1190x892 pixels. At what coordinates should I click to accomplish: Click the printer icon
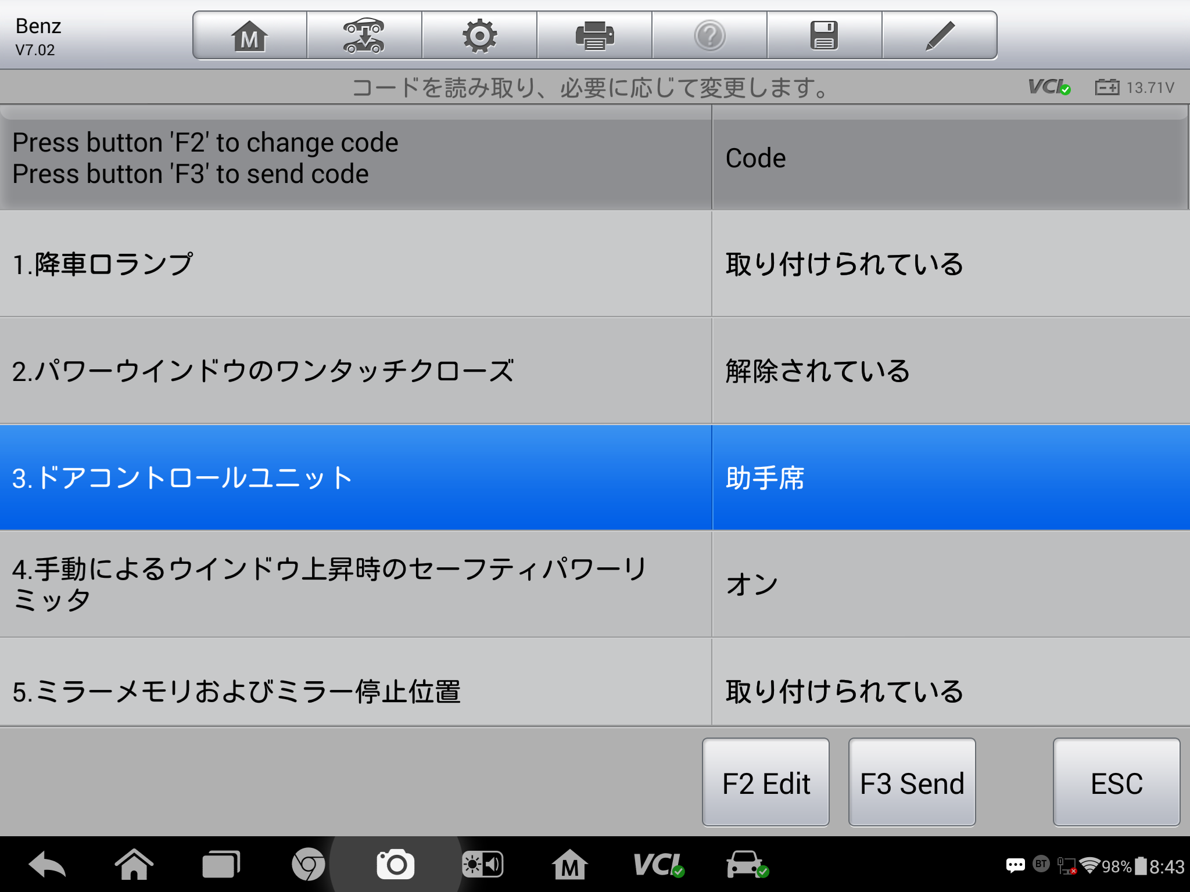[x=594, y=36]
